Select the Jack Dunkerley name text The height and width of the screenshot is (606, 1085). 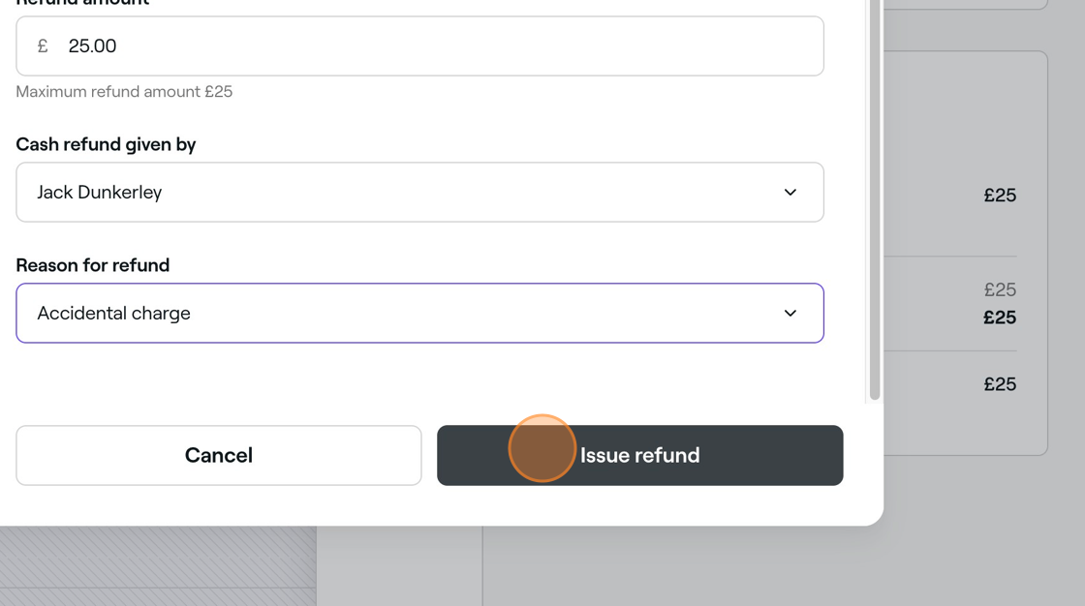pos(100,193)
